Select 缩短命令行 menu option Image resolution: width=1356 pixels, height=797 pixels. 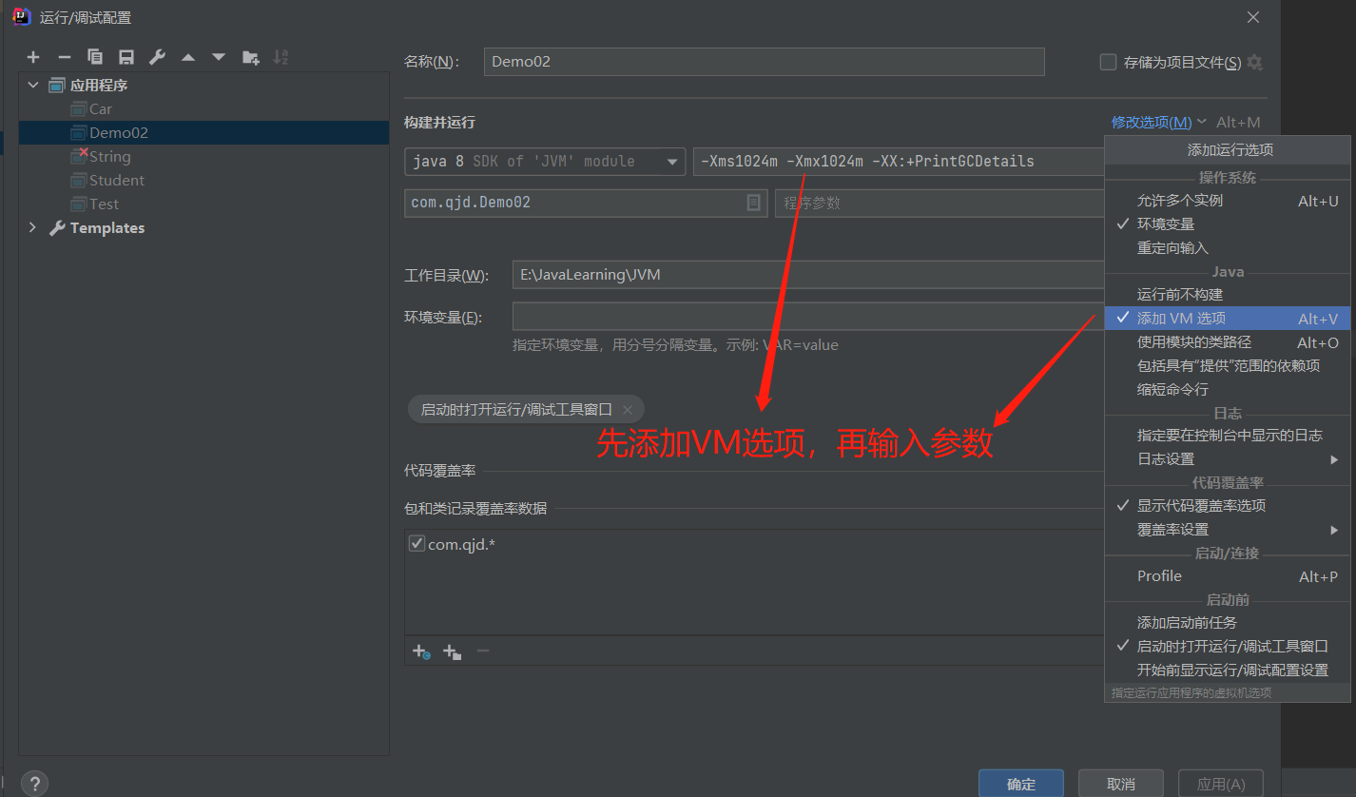coord(1228,390)
